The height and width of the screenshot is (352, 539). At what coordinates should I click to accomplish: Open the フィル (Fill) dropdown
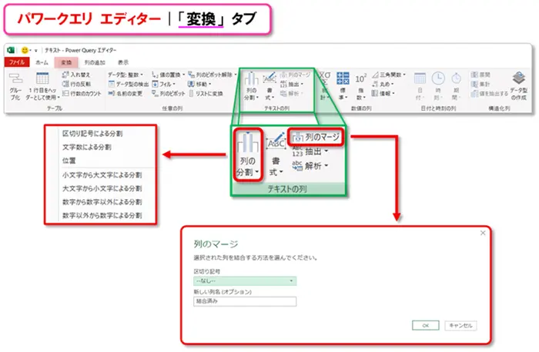(163, 84)
